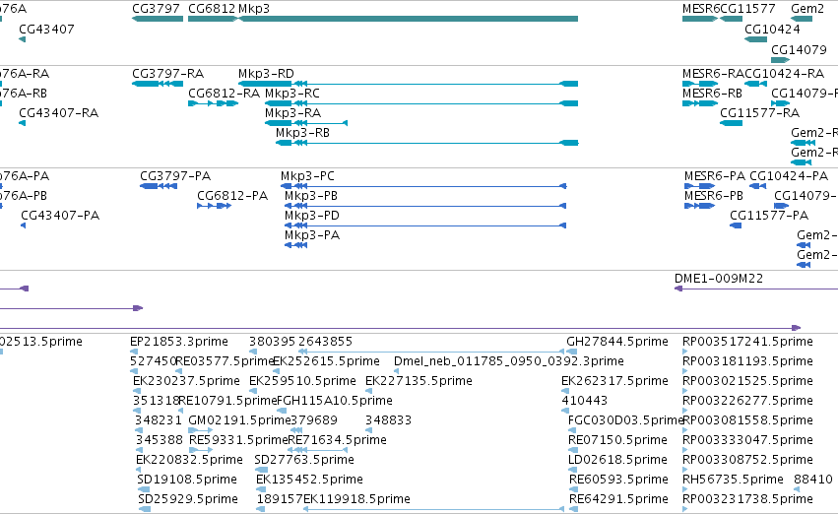Click the EK262317.5prime EST label
The height and width of the screenshot is (514, 838).
(614, 381)
